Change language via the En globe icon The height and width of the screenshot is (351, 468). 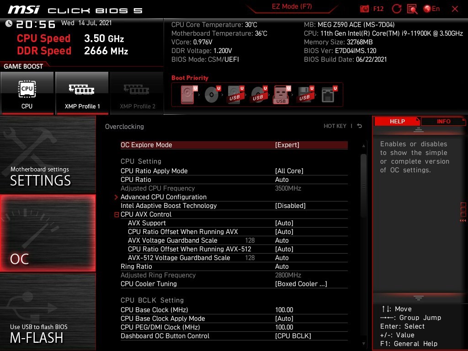coord(431,9)
